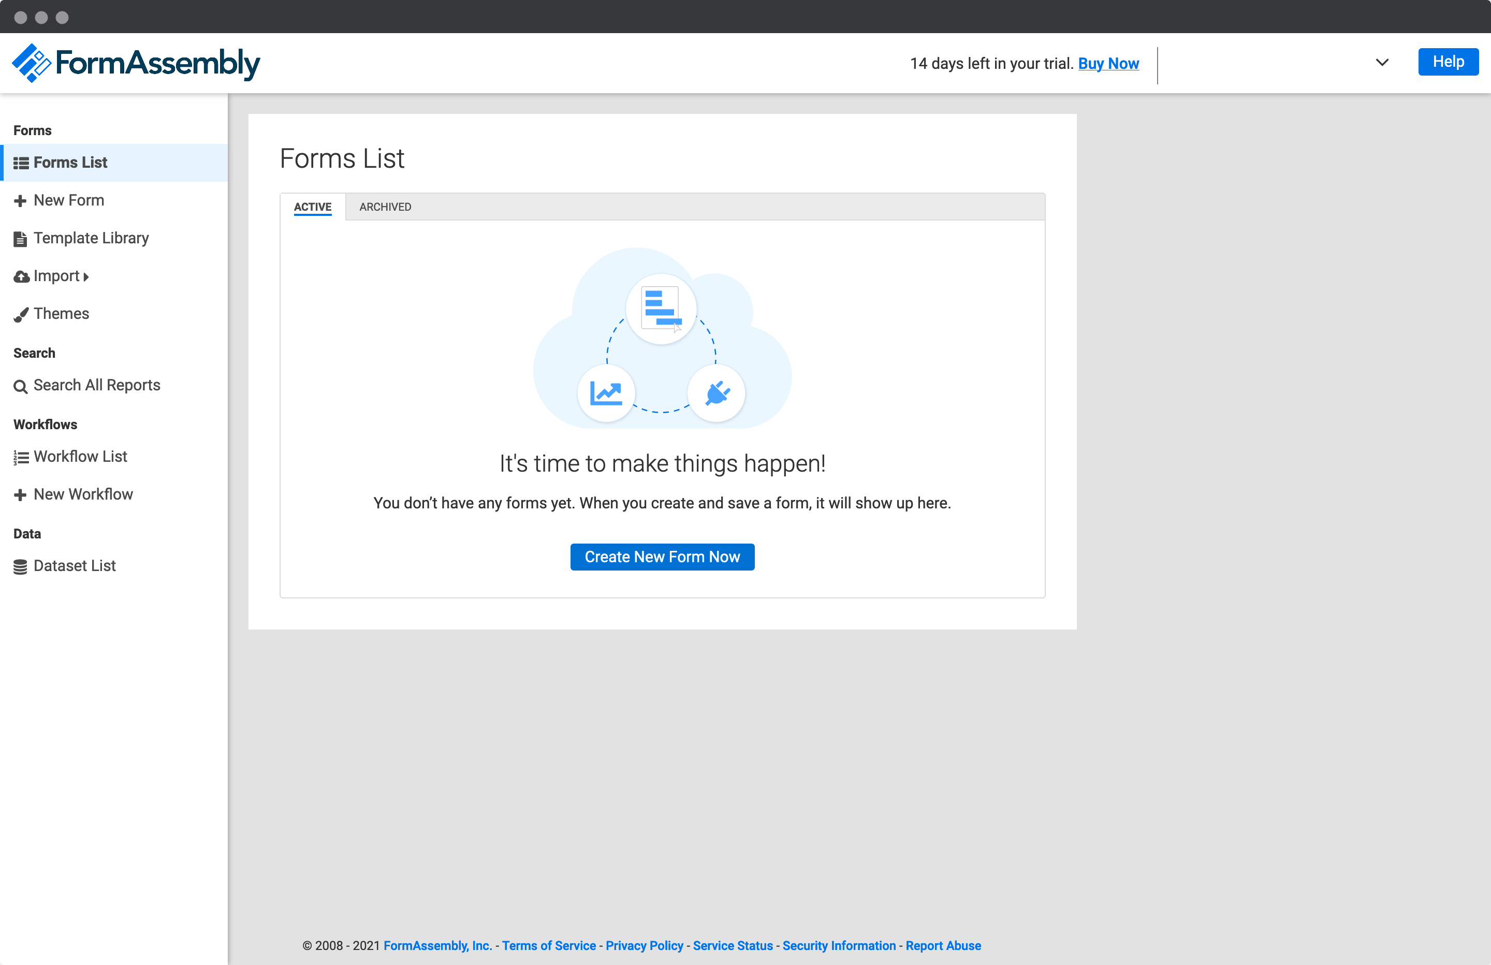Select the Dataset List database icon
The height and width of the screenshot is (965, 1491).
(20, 566)
